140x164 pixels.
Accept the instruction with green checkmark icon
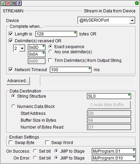(3, 3)
